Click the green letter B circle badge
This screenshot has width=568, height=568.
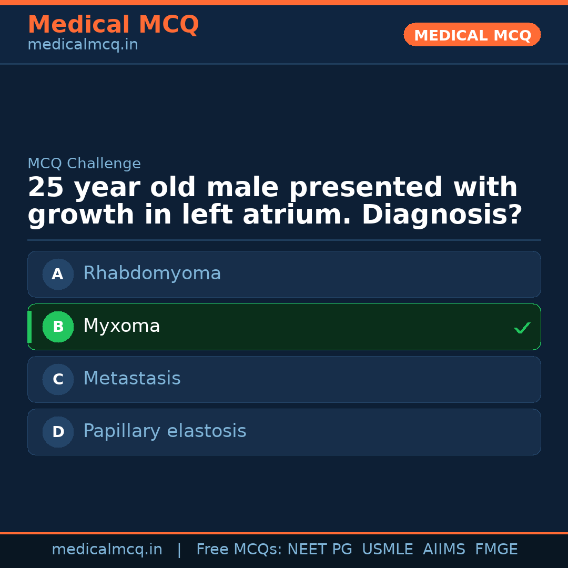[x=58, y=327]
